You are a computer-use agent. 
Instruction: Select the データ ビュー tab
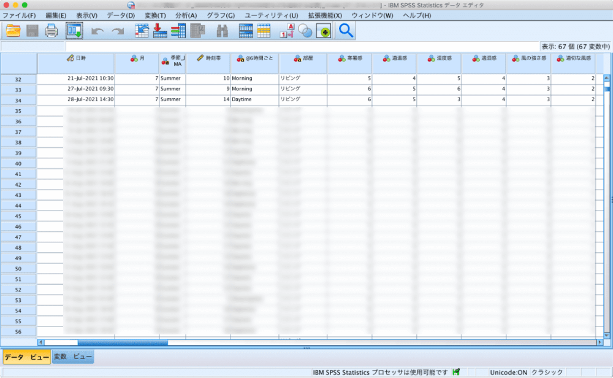point(27,357)
